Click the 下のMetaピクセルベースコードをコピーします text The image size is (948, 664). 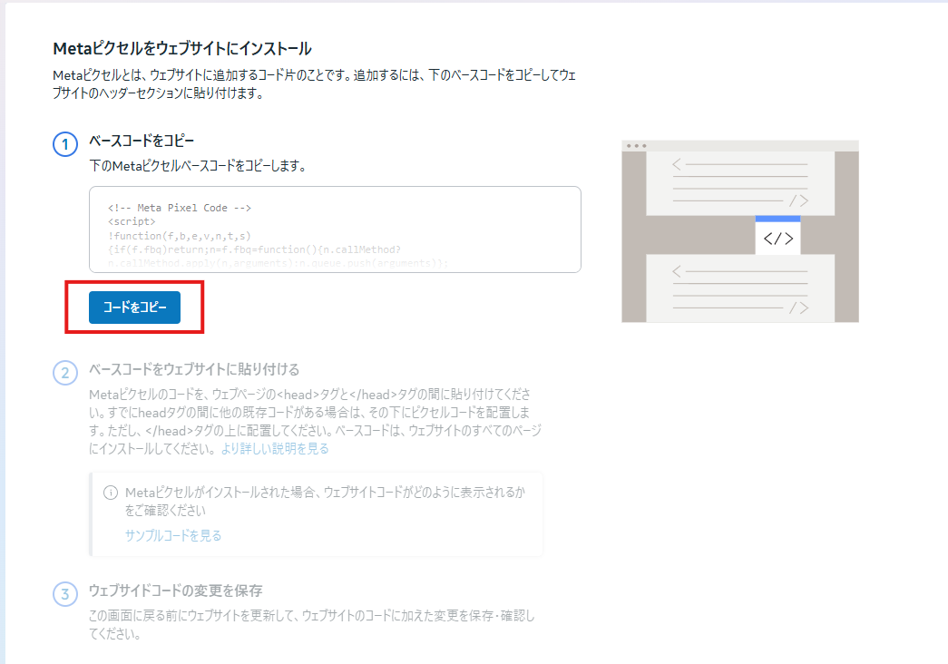[198, 166]
